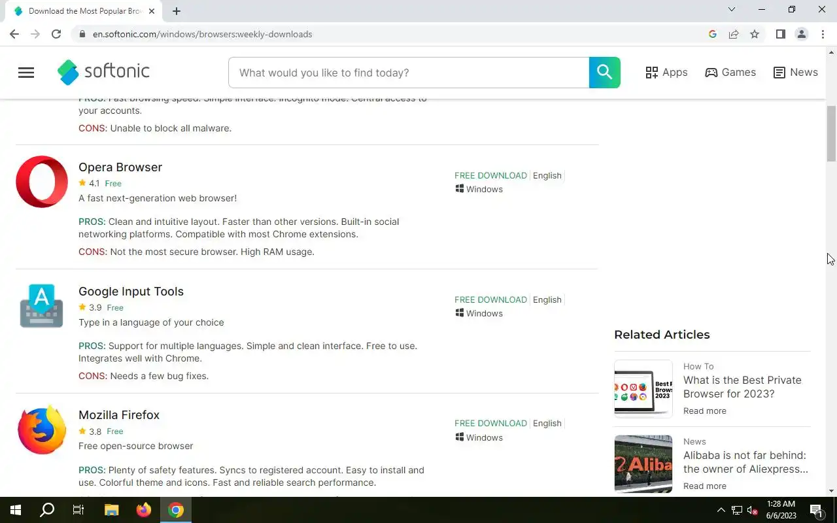
Task: Click Read more under the Alibaba article
Action: coord(705,486)
